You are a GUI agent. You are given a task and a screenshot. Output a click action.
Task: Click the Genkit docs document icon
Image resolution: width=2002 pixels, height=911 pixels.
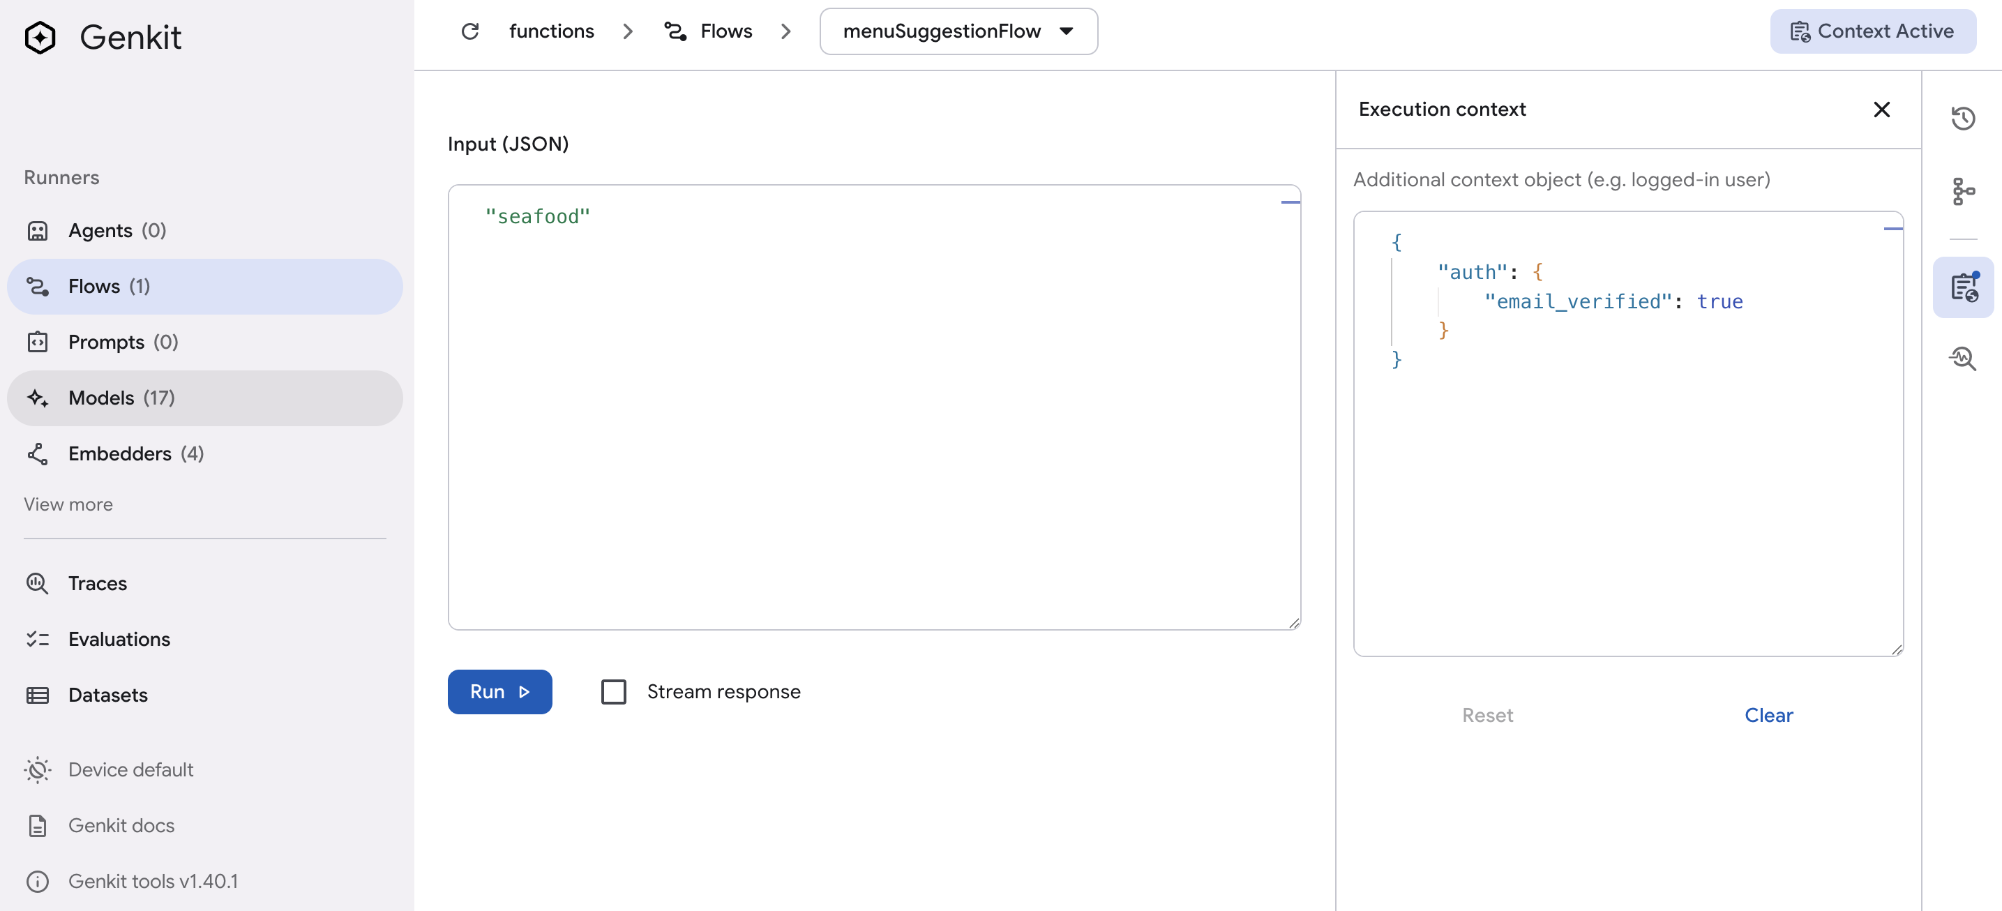pos(37,825)
